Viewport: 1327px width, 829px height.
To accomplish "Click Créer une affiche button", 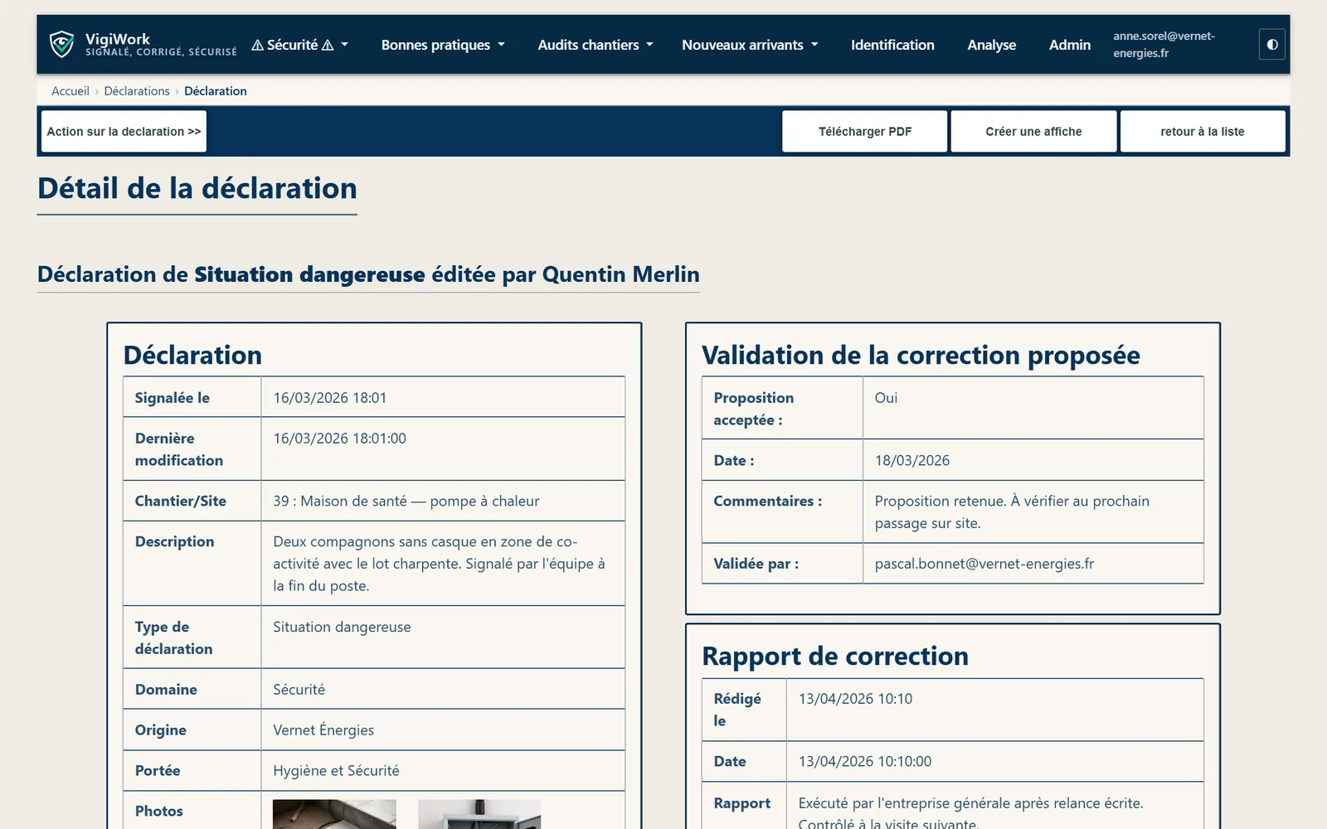I will 1033,131.
